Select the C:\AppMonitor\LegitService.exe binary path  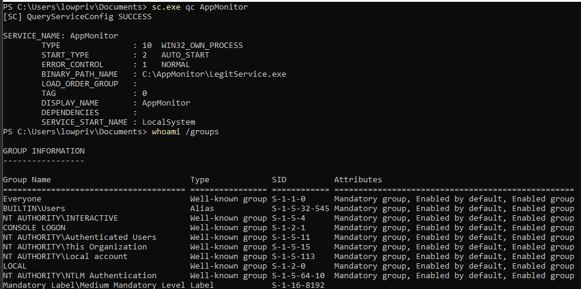click(214, 74)
